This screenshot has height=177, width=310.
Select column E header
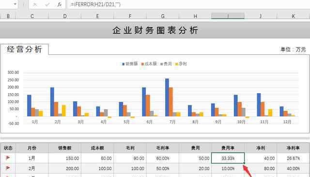pos(97,16)
